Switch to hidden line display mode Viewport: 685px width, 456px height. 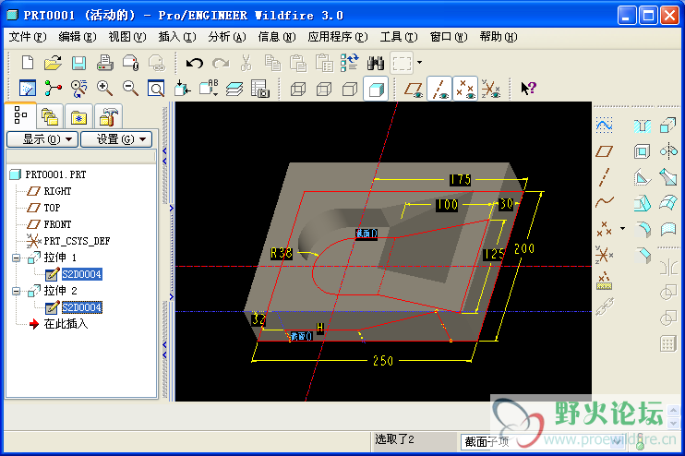point(324,89)
